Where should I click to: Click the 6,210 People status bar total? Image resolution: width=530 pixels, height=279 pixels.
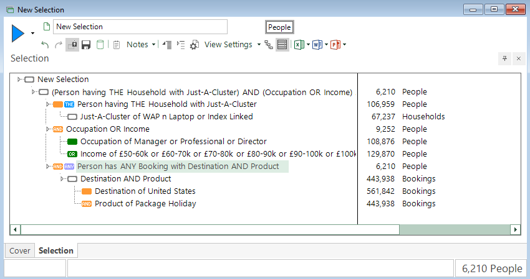tap(492, 268)
